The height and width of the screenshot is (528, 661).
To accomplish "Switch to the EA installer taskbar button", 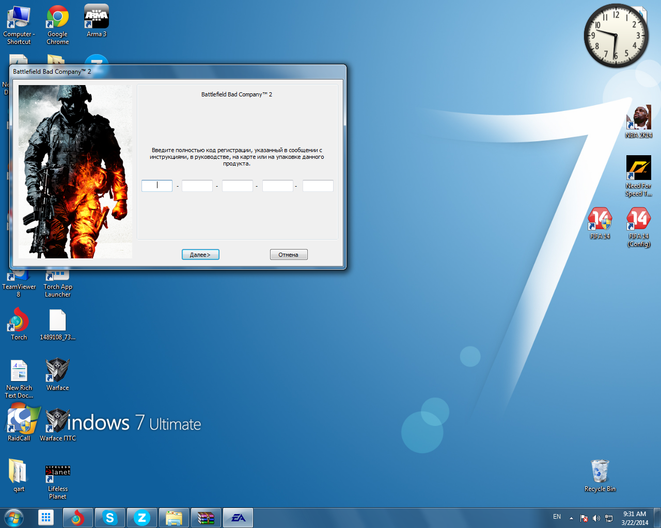I will pos(238,518).
